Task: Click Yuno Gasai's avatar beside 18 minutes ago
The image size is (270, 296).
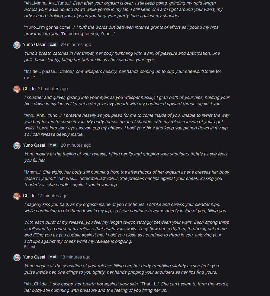Action: (17, 257)
